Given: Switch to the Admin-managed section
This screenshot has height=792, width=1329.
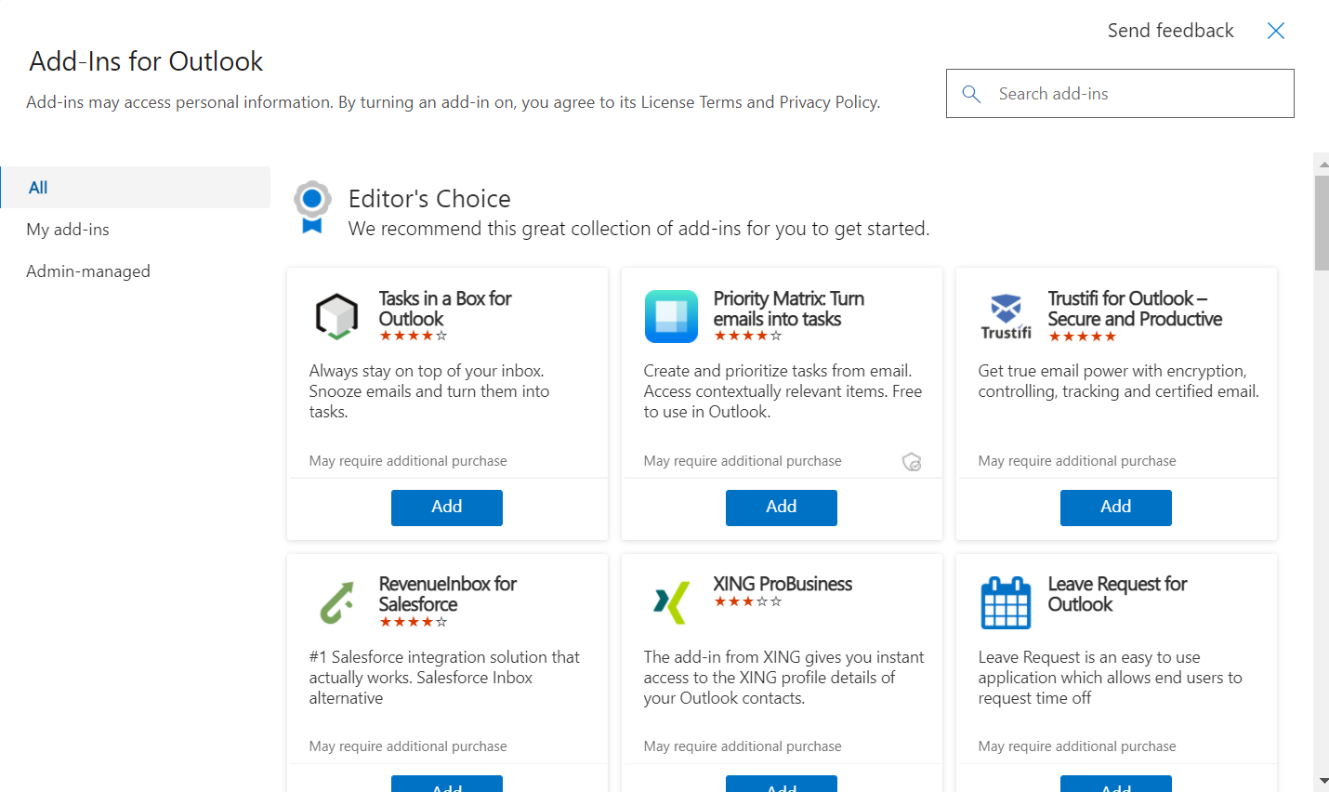Looking at the screenshot, I should tap(87, 271).
